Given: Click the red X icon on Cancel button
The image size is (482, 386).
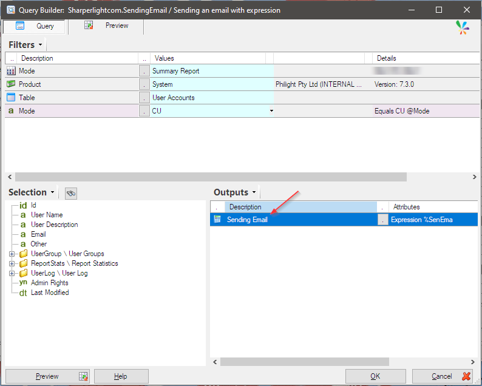Looking at the screenshot, I should pos(466,376).
